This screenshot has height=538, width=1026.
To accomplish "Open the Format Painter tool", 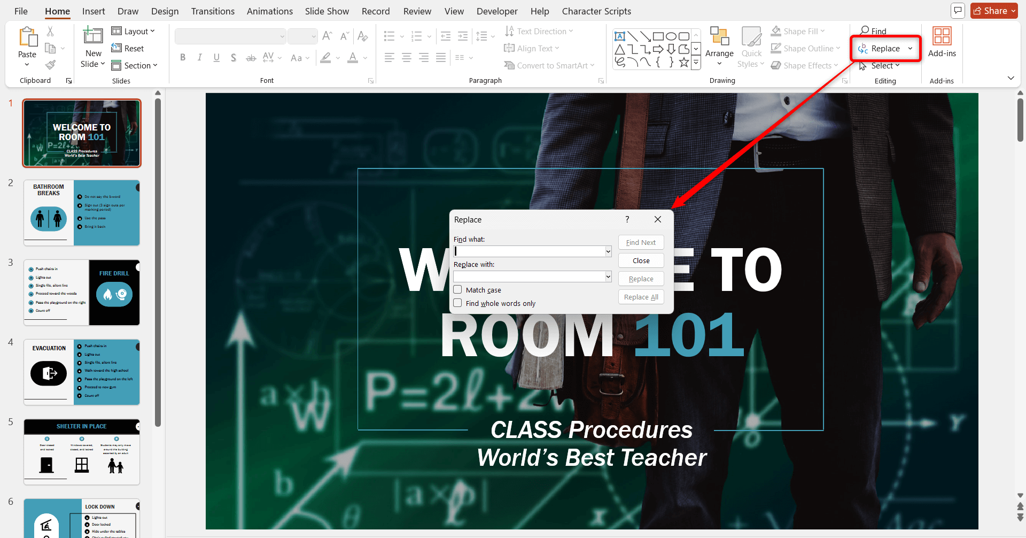I will click(50, 65).
